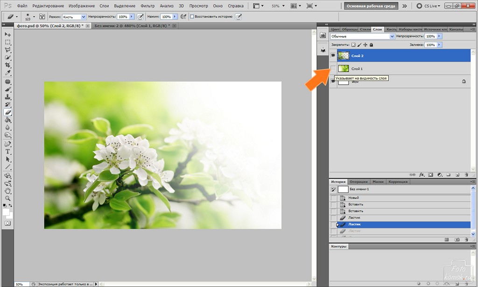Select the Crop tool
The height and width of the screenshot is (287, 478).
coord(8,65)
